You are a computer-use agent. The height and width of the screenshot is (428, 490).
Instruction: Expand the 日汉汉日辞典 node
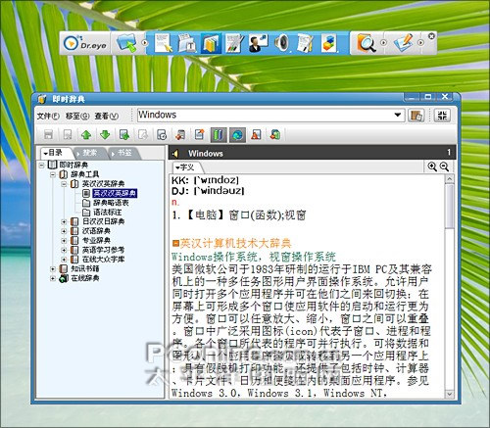coord(64,222)
